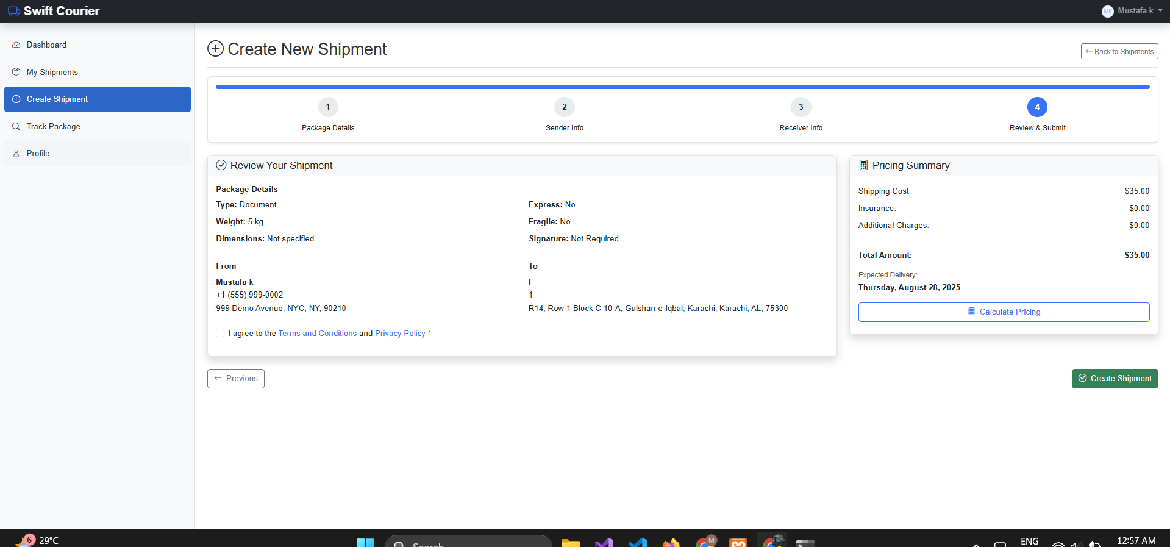Click the MK user avatar icon

(x=1107, y=11)
